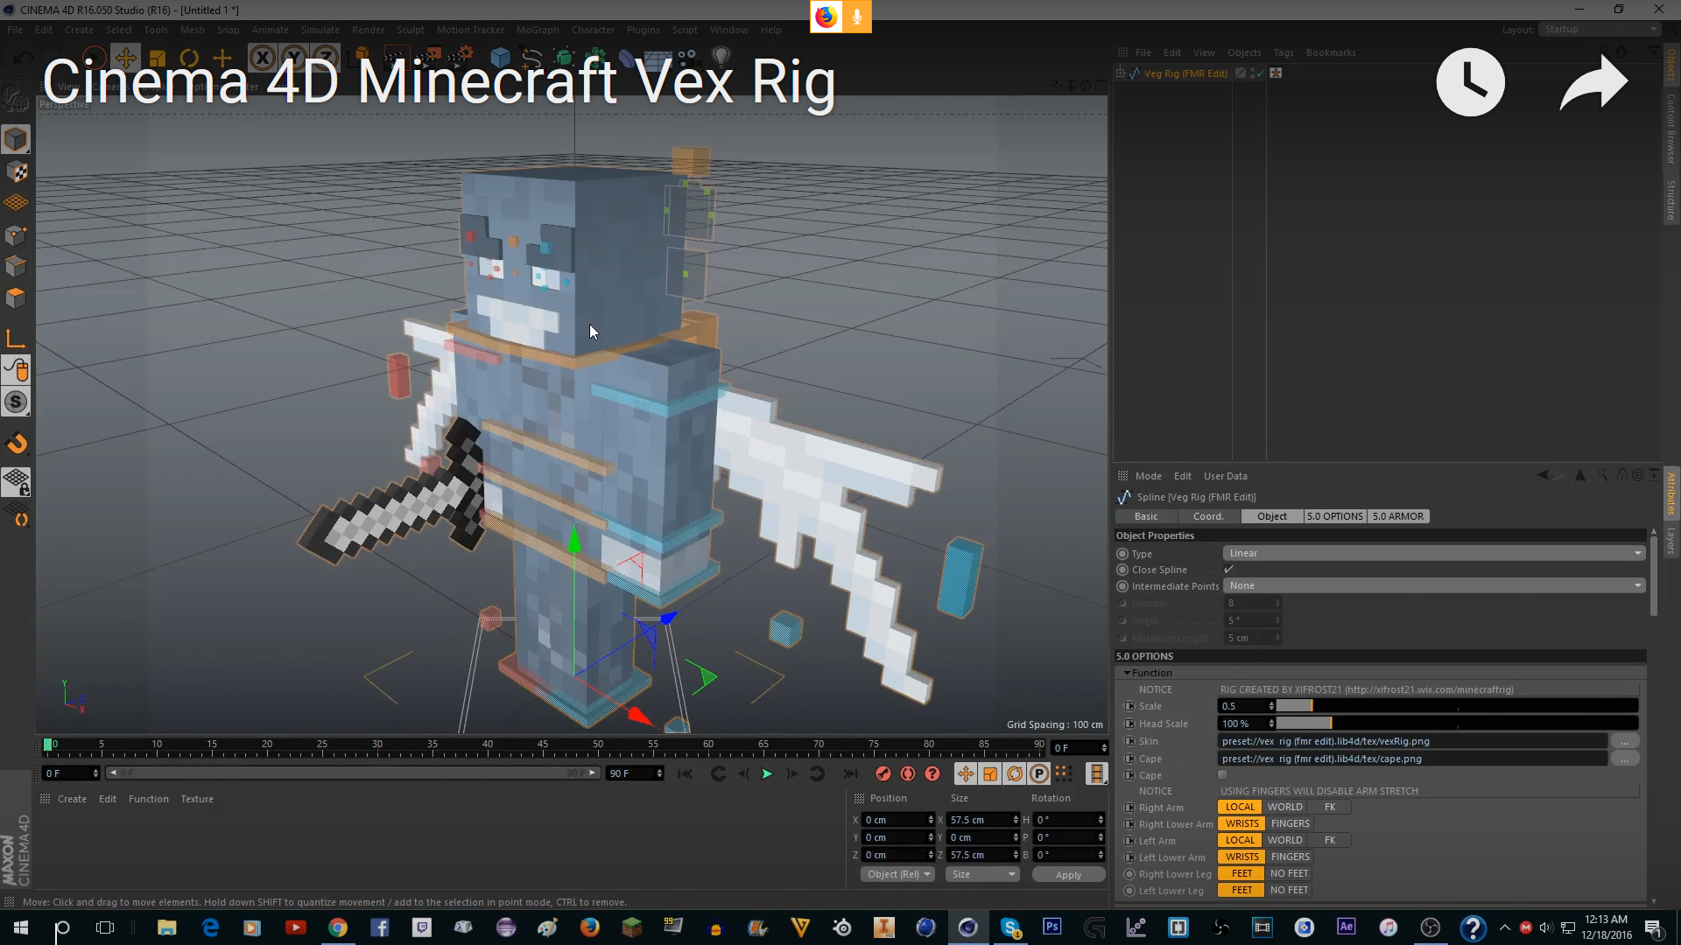The width and height of the screenshot is (1681, 945).
Task: Open the Intermediate Points dropdown
Action: pos(1434,585)
